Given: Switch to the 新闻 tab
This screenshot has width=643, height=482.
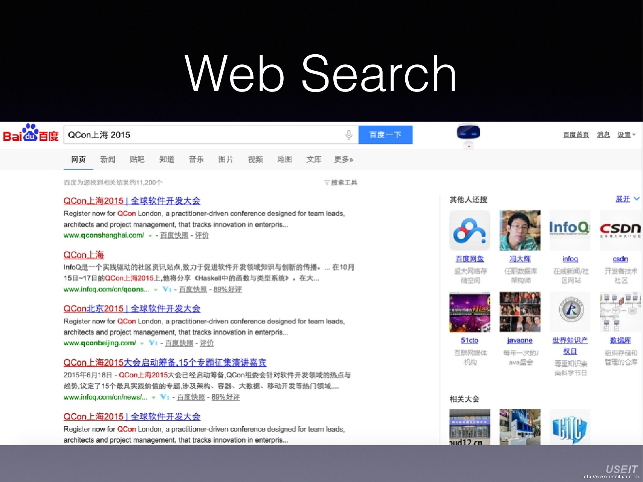Looking at the screenshot, I should coord(108,159).
